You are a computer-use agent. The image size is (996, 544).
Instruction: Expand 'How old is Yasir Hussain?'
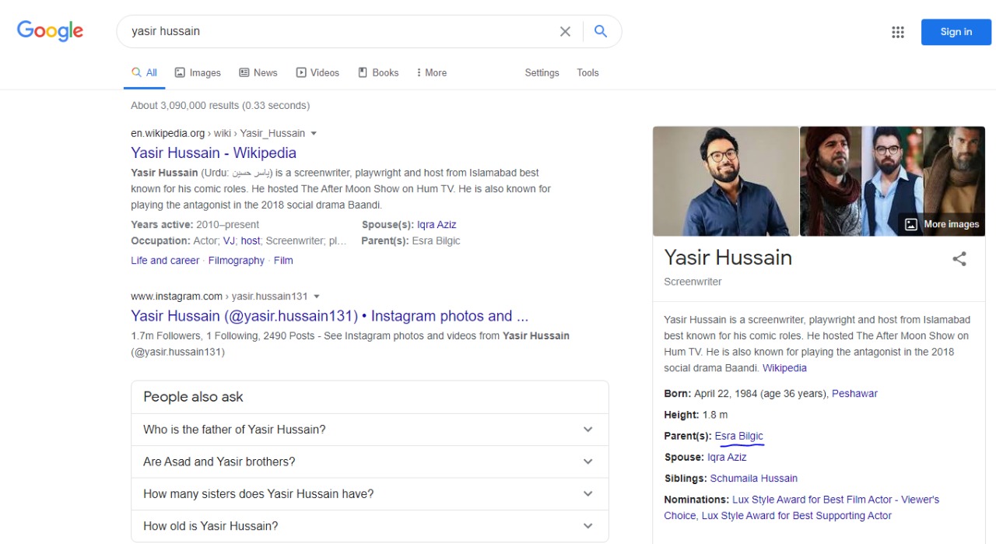(x=370, y=526)
